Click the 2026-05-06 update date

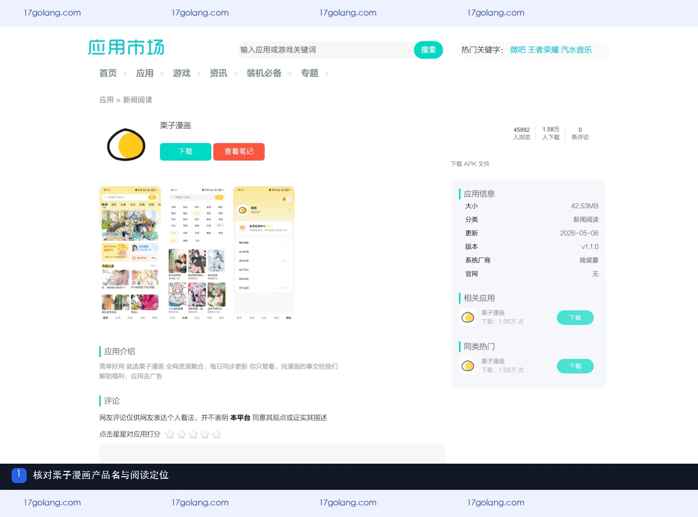579,233
